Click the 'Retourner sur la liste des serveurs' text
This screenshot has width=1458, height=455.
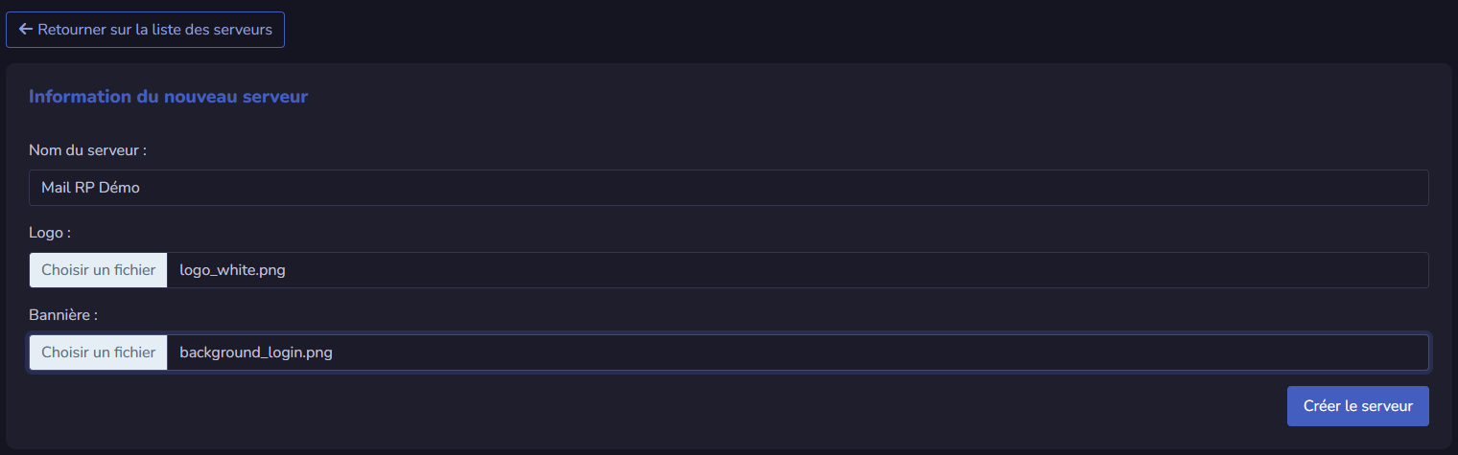click(x=155, y=30)
